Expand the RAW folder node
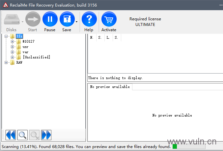The image size is (223, 151). pos(6,62)
